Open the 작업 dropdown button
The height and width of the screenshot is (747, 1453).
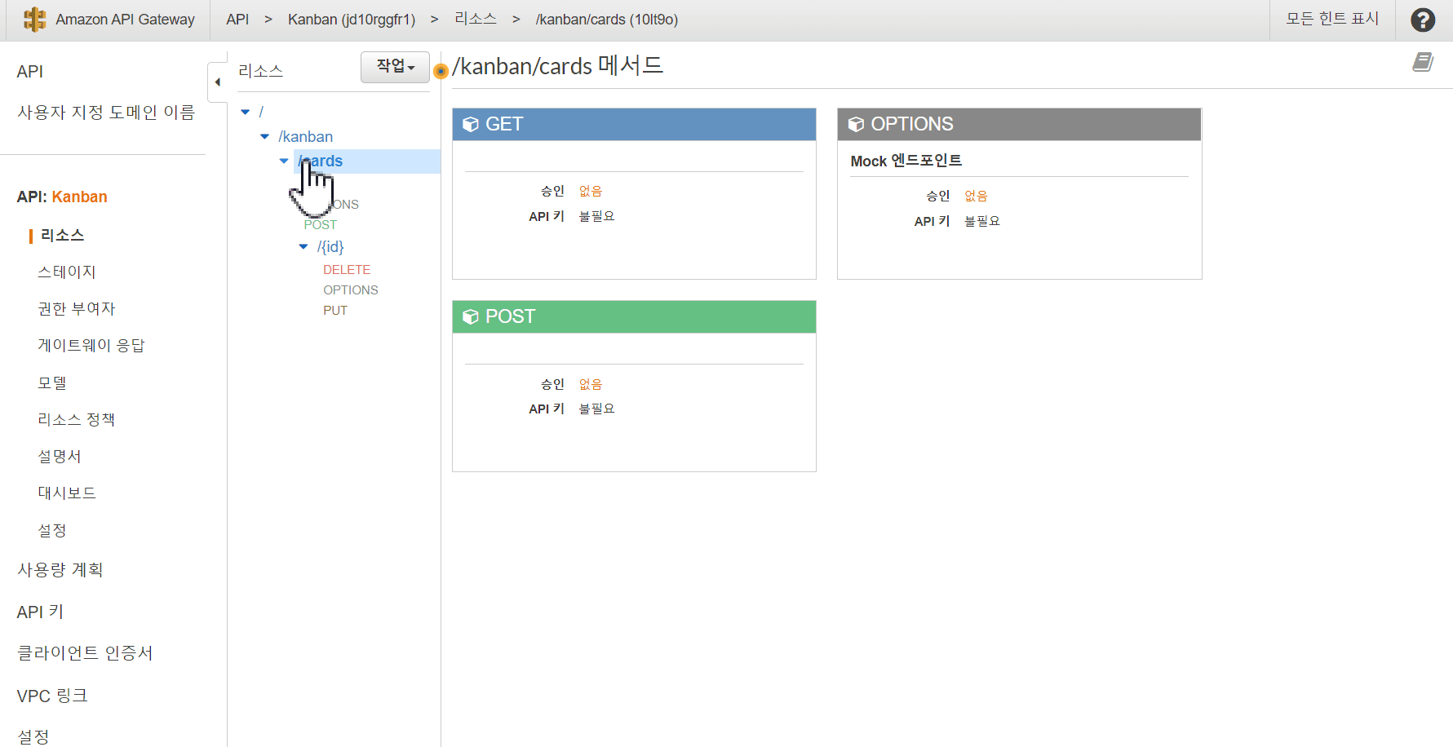[x=395, y=66]
